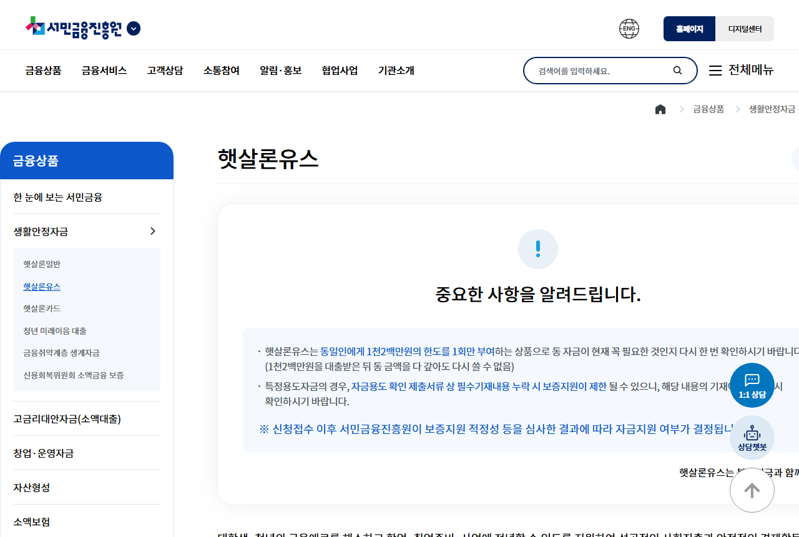Image resolution: width=799 pixels, height=537 pixels.
Task: Open the 1:1 상담 chat icon
Action: [752, 385]
